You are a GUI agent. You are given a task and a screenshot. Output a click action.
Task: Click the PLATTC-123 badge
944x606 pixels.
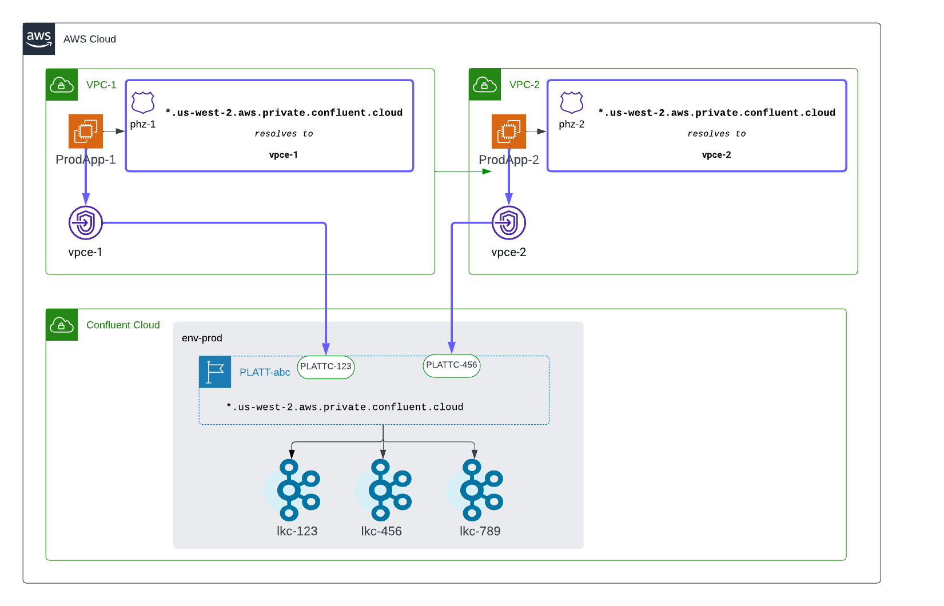click(325, 367)
